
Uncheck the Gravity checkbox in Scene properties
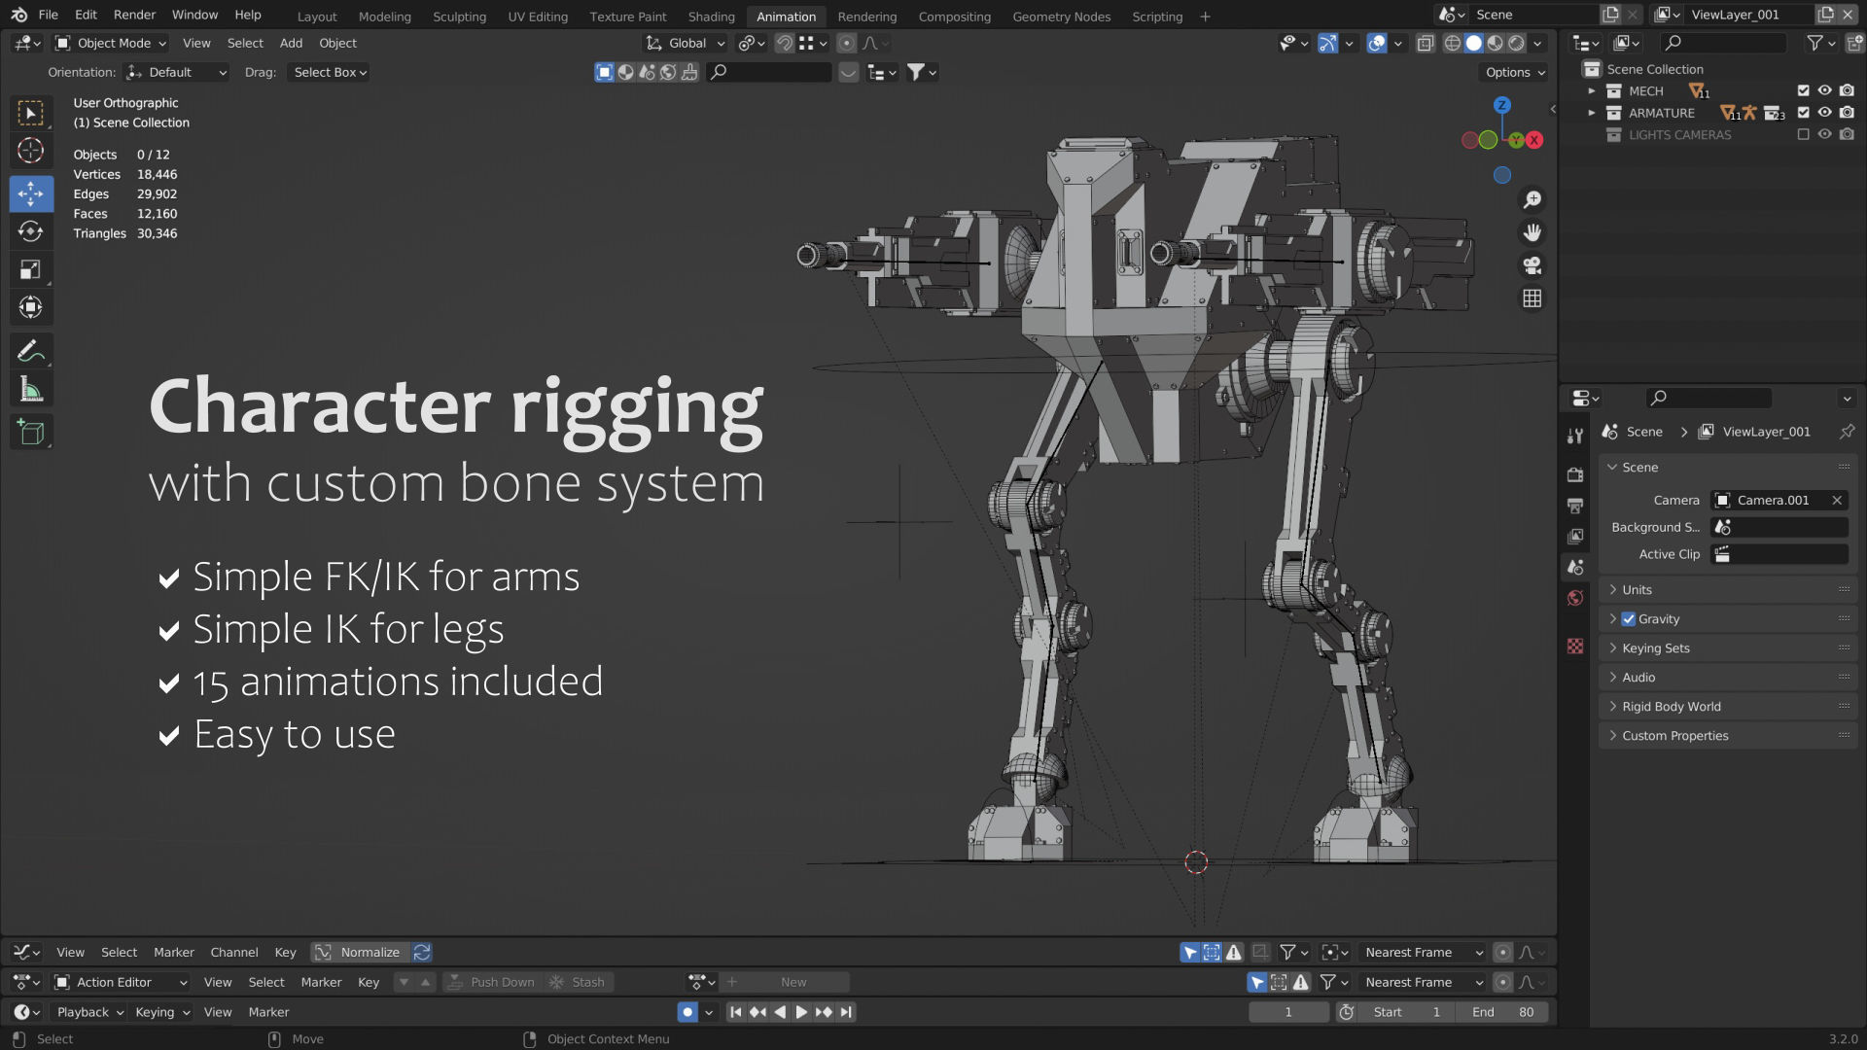coord(1628,618)
